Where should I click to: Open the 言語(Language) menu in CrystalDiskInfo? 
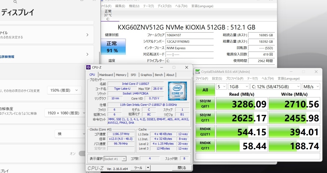[202, 6]
